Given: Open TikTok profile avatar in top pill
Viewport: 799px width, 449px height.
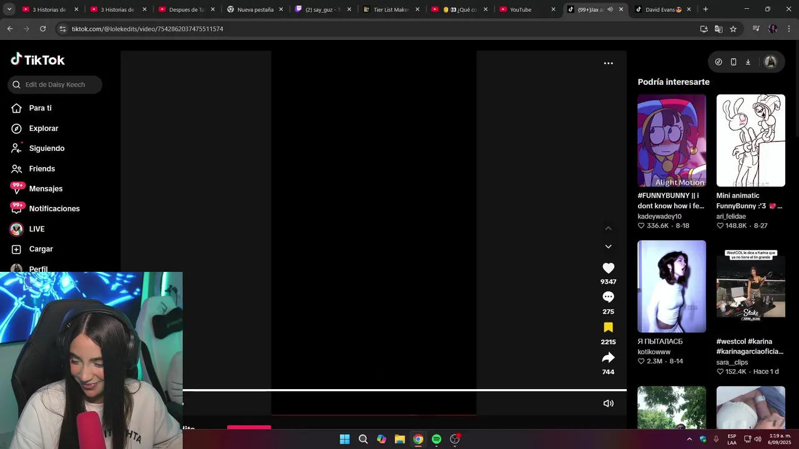Looking at the screenshot, I should (770, 62).
